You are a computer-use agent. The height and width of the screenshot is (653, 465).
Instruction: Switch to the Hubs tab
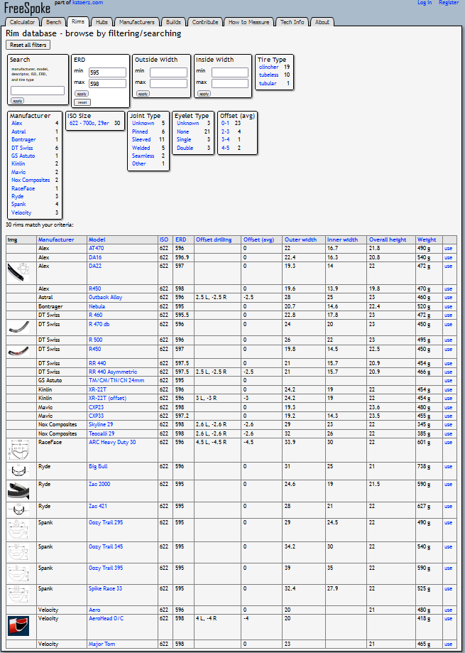pos(102,22)
